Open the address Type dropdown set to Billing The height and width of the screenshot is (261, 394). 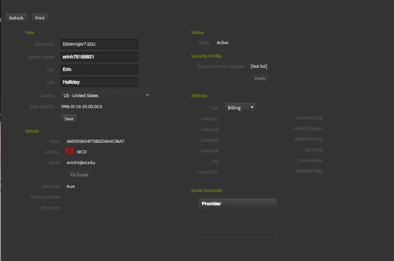pyautogui.click(x=237, y=107)
